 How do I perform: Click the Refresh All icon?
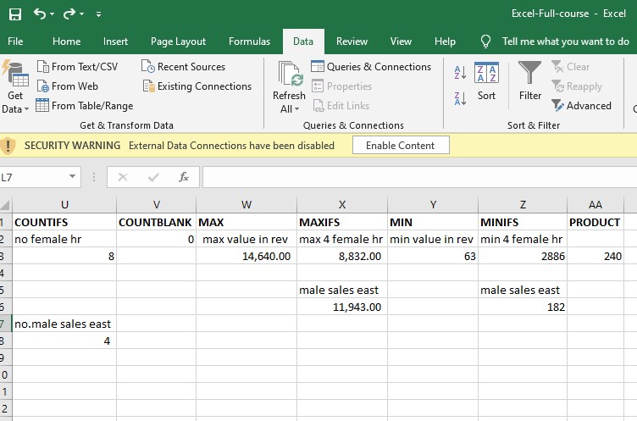click(290, 74)
